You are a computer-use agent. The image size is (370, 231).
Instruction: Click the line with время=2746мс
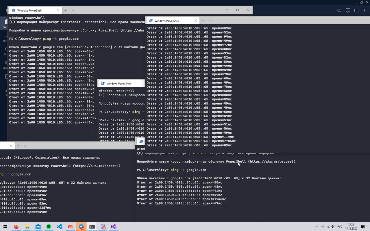click(191, 141)
